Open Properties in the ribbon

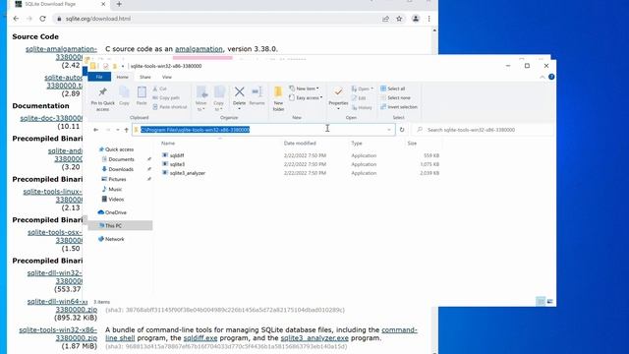pos(338,98)
